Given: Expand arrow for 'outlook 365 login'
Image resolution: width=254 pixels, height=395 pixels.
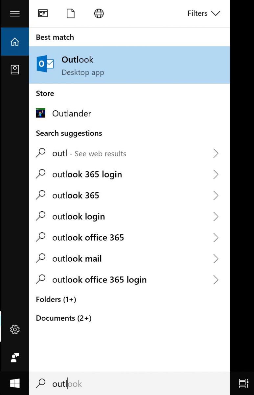Looking at the screenshot, I should point(216,174).
